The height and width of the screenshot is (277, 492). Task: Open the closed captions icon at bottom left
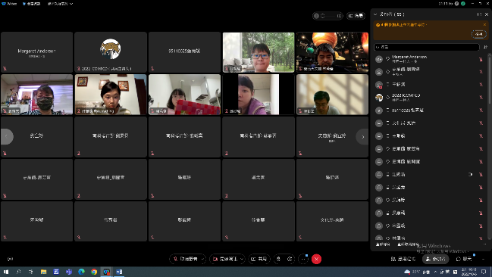[10, 259]
